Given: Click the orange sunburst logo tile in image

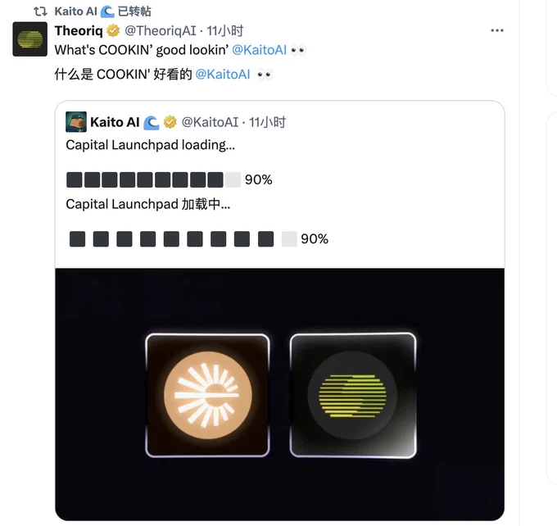Looking at the screenshot, I should (x=207, y=395).
